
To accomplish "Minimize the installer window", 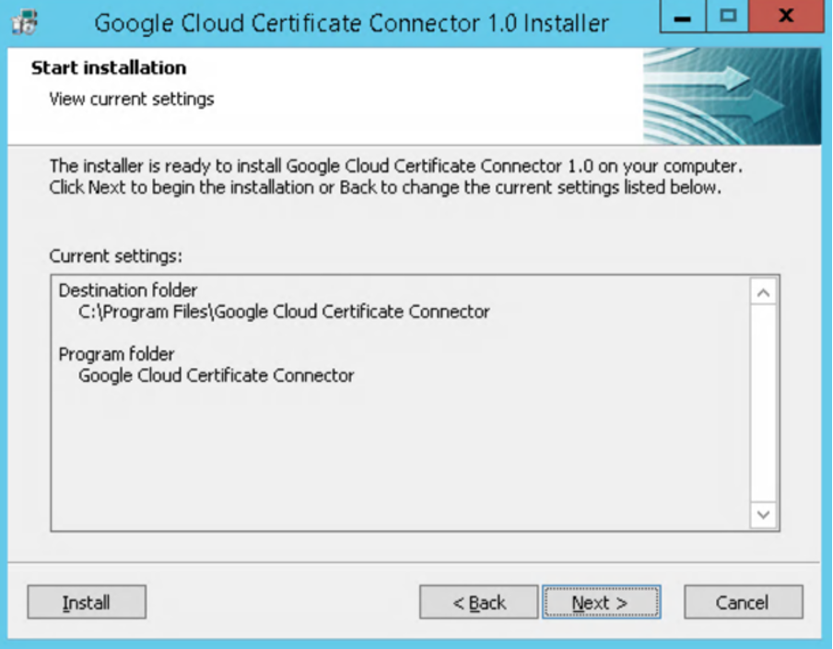I will coord(683,18).
